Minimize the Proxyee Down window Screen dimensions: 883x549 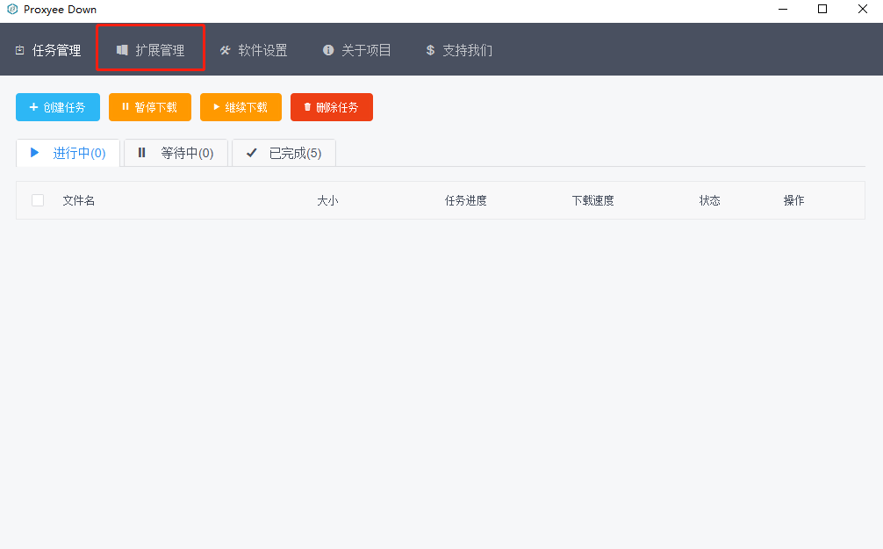[x=783, y=9]
